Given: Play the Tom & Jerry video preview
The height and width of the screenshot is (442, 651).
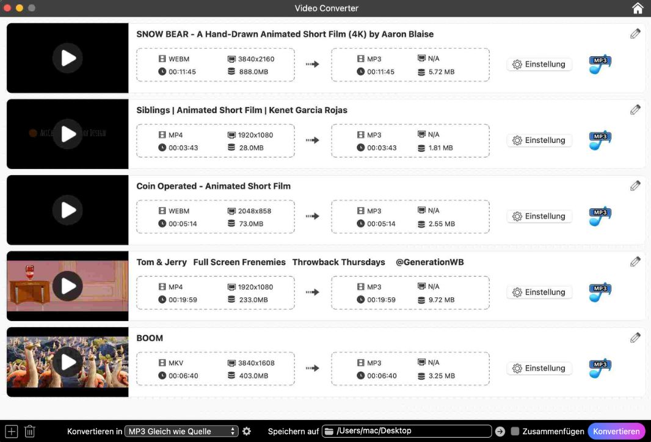Looking at the screenshot, I should click(x=68, y=286).
